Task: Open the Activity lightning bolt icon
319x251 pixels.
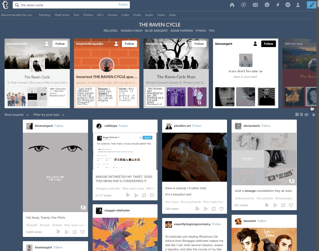Action: (278, 5)
